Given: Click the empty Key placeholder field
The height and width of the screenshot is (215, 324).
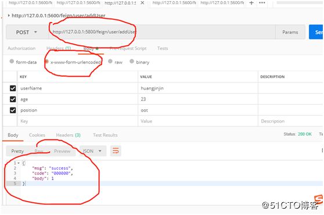Looking at the screenshot, I should pos(78,121).
